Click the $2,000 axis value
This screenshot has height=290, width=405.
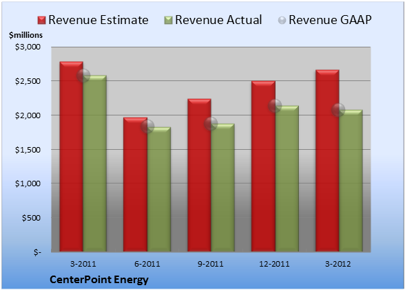point(28,115)
